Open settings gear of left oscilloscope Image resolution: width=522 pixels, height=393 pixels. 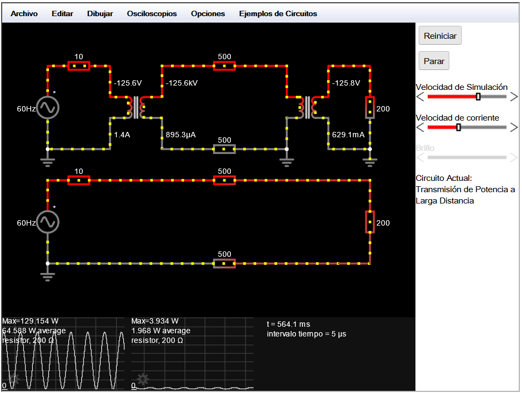coord(13,379)
